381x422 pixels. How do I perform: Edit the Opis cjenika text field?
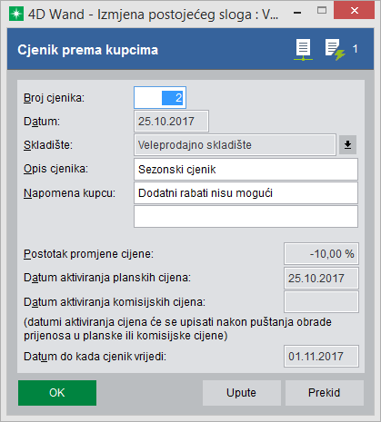coord(246,169)
